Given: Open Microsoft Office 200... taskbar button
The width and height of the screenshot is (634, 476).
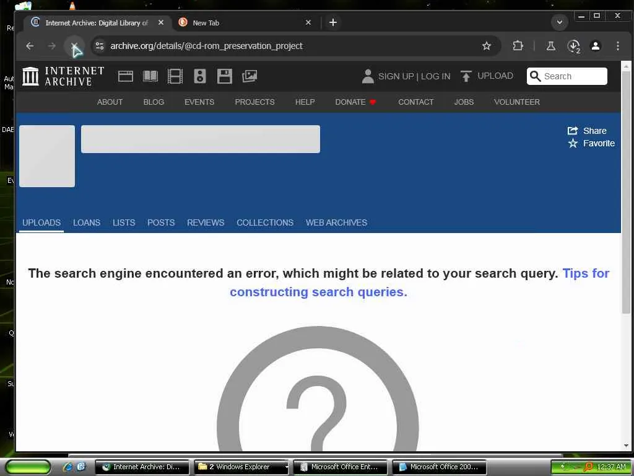Looking at the screenshot, I should point(439,467).
